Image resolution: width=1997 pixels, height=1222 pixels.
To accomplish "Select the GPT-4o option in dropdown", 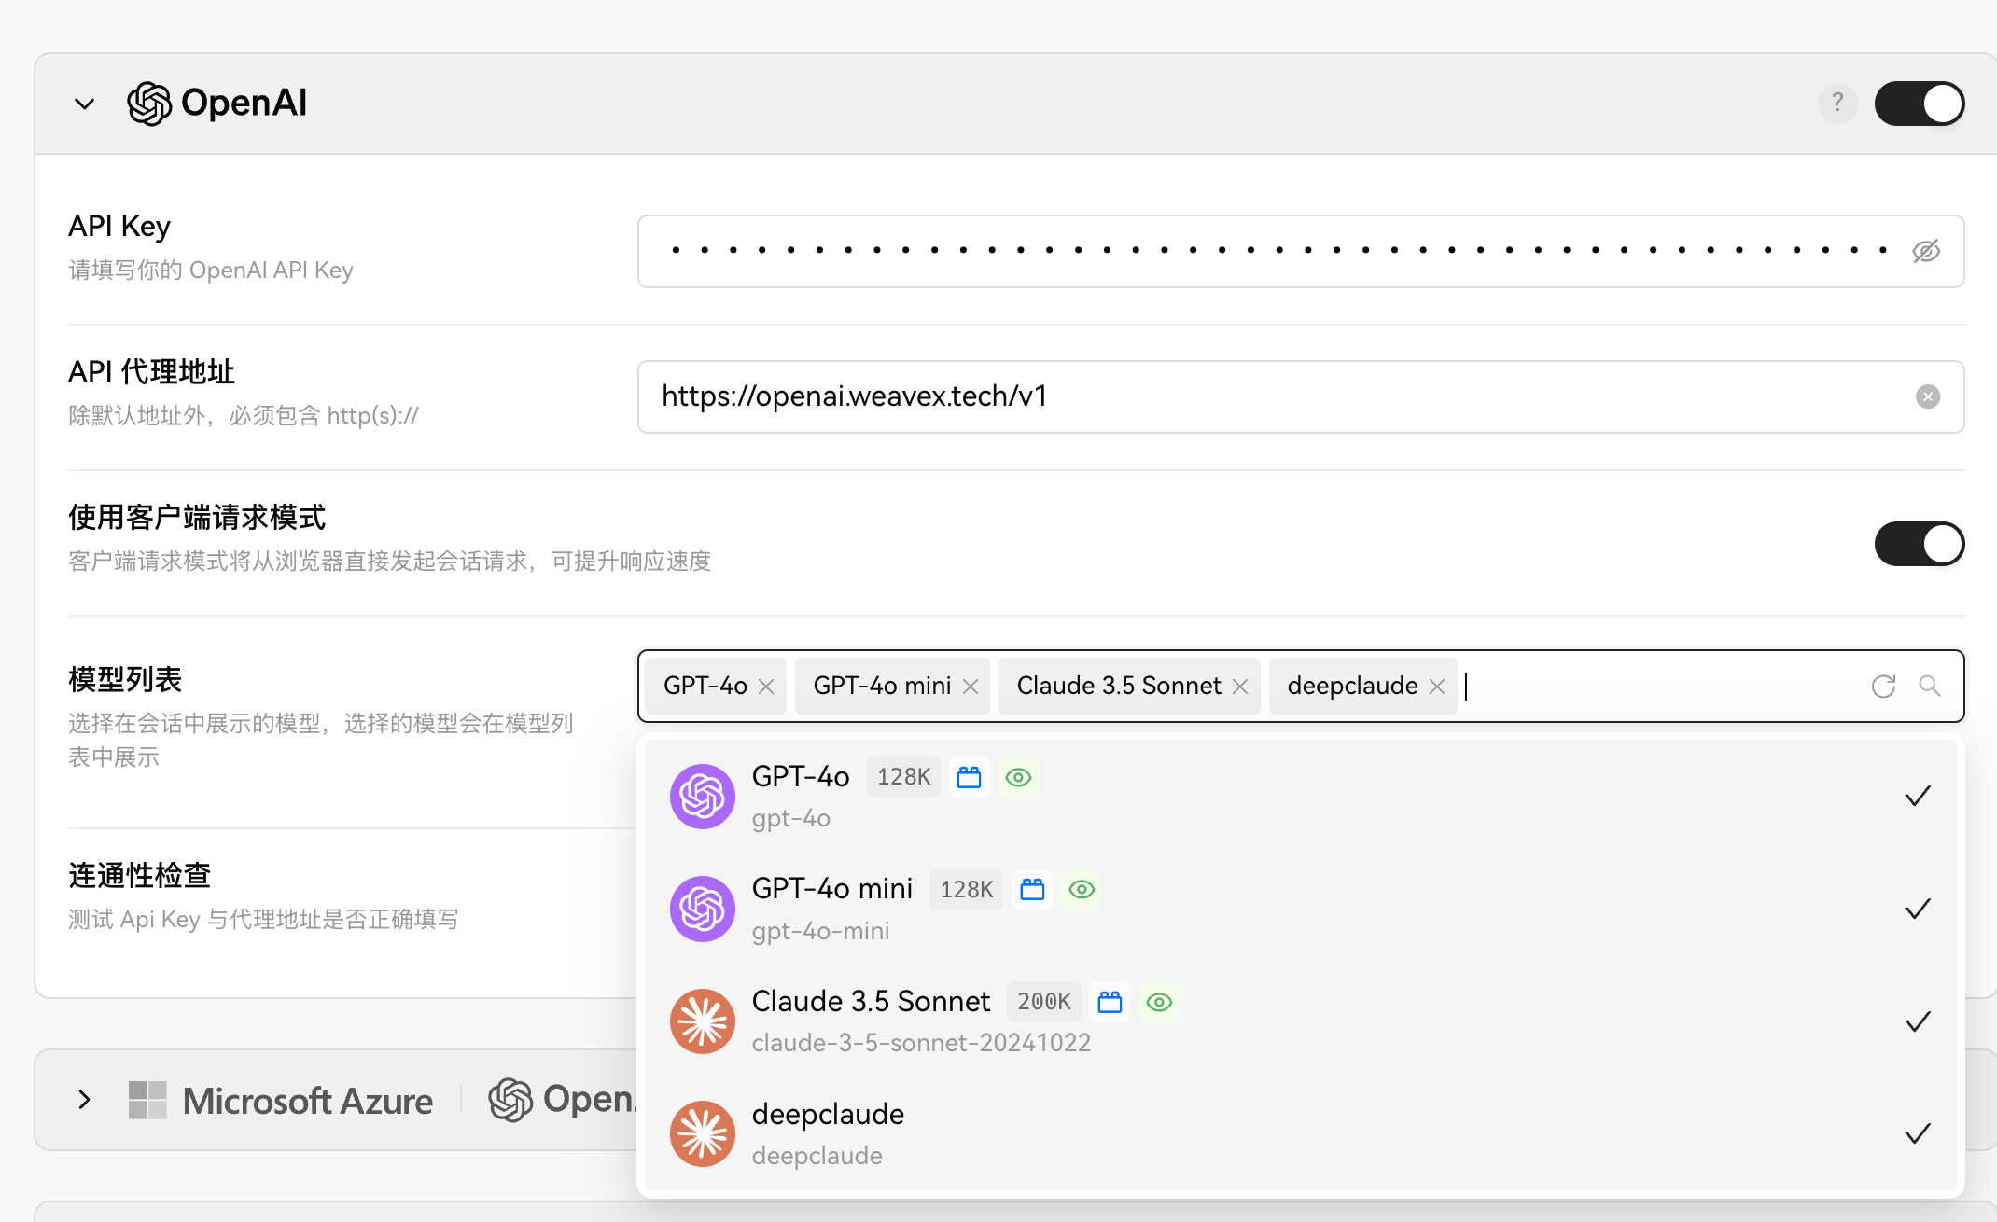I will [1301, 796].
